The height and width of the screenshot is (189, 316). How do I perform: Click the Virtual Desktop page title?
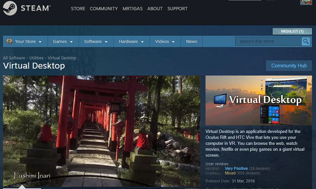click(x=34, y=66)
